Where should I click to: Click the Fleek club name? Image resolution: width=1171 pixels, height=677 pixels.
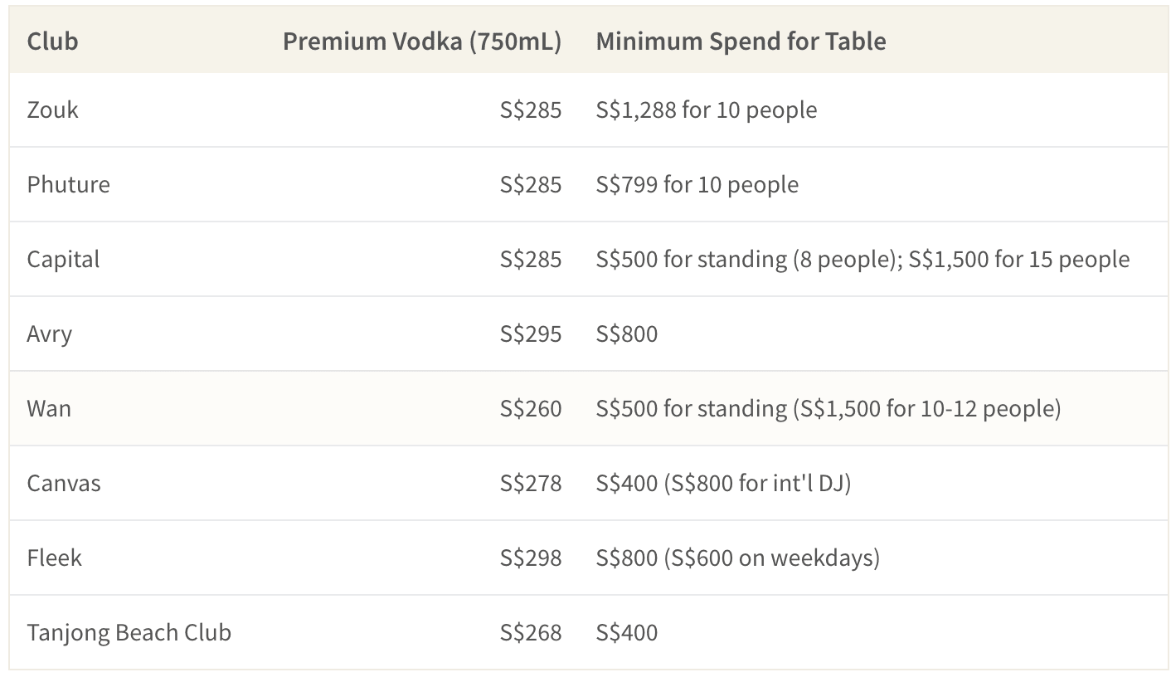coord(55,558)
